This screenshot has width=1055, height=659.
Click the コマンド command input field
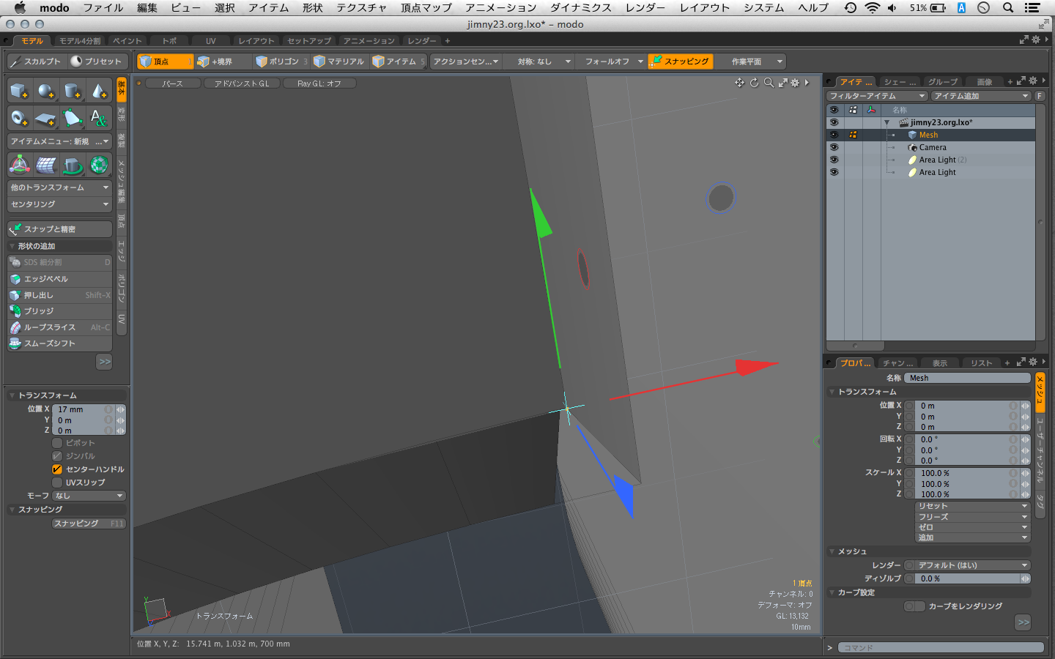pyautogui.click(x=942, y=647)
